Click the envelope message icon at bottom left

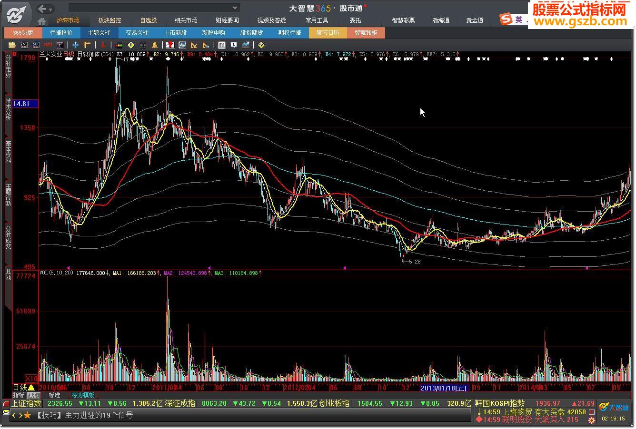[x=6, y=411]
